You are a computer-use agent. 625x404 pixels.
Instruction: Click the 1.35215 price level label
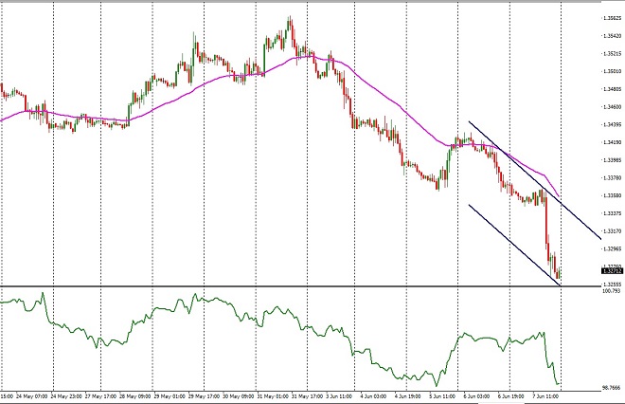tap(613, 53)
